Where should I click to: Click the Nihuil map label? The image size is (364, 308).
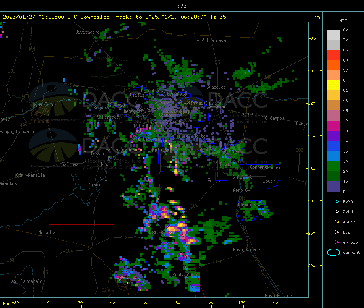click(96, 185)
